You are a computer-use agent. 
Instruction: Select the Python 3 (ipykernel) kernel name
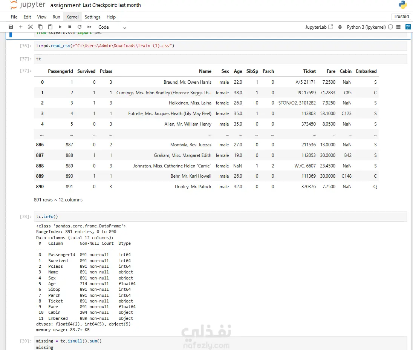coord(366,27)
